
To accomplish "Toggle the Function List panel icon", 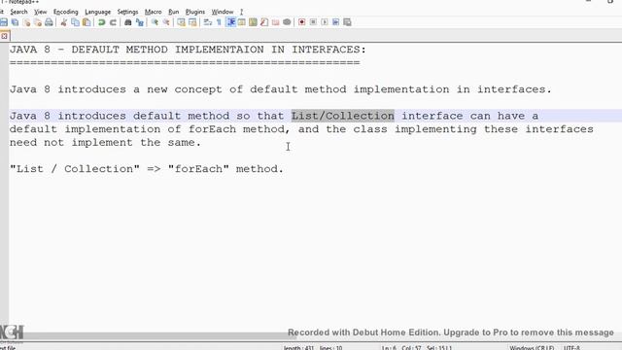I will click(264, 22).
